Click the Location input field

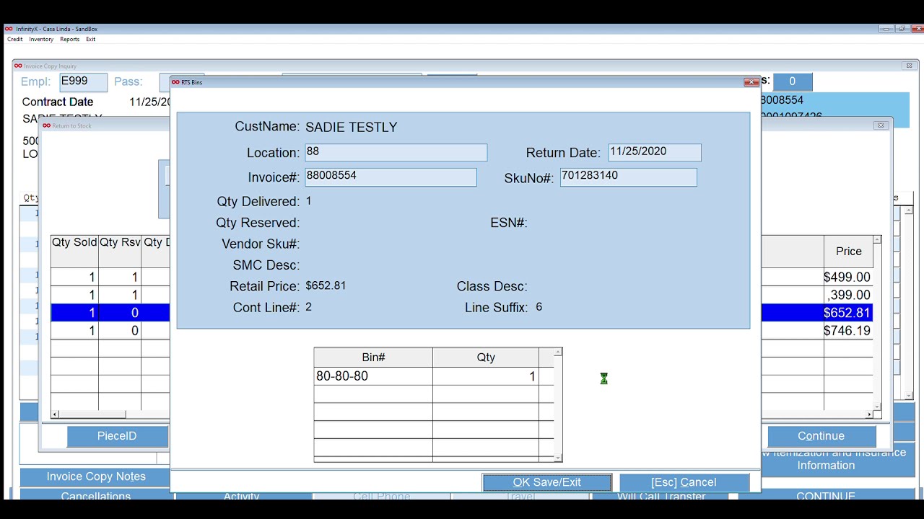click(x=396, y=152)
